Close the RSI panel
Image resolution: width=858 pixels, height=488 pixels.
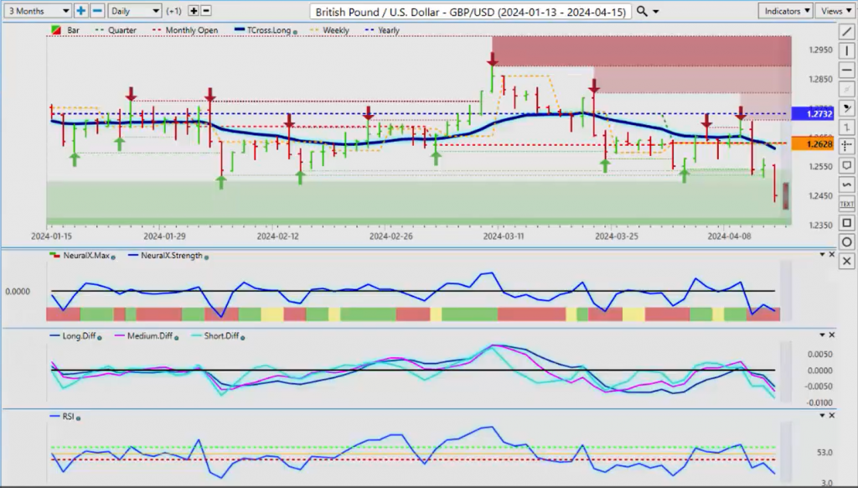(x=832, y=416)
